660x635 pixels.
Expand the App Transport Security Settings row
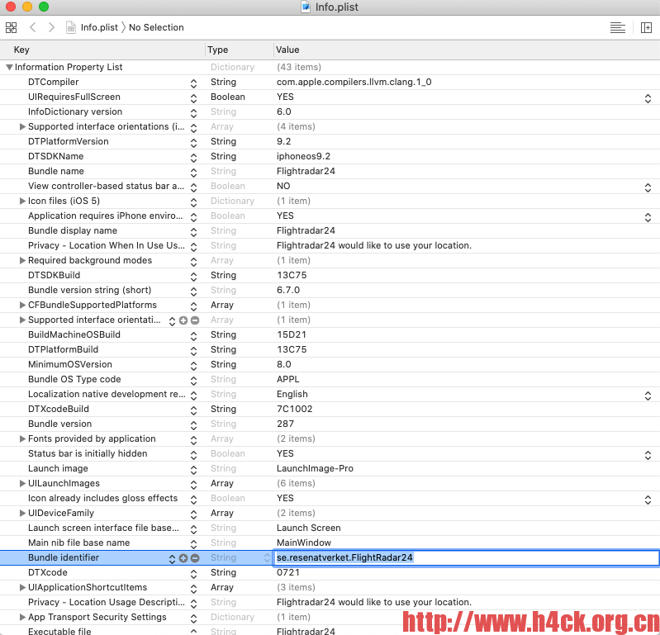22,618
